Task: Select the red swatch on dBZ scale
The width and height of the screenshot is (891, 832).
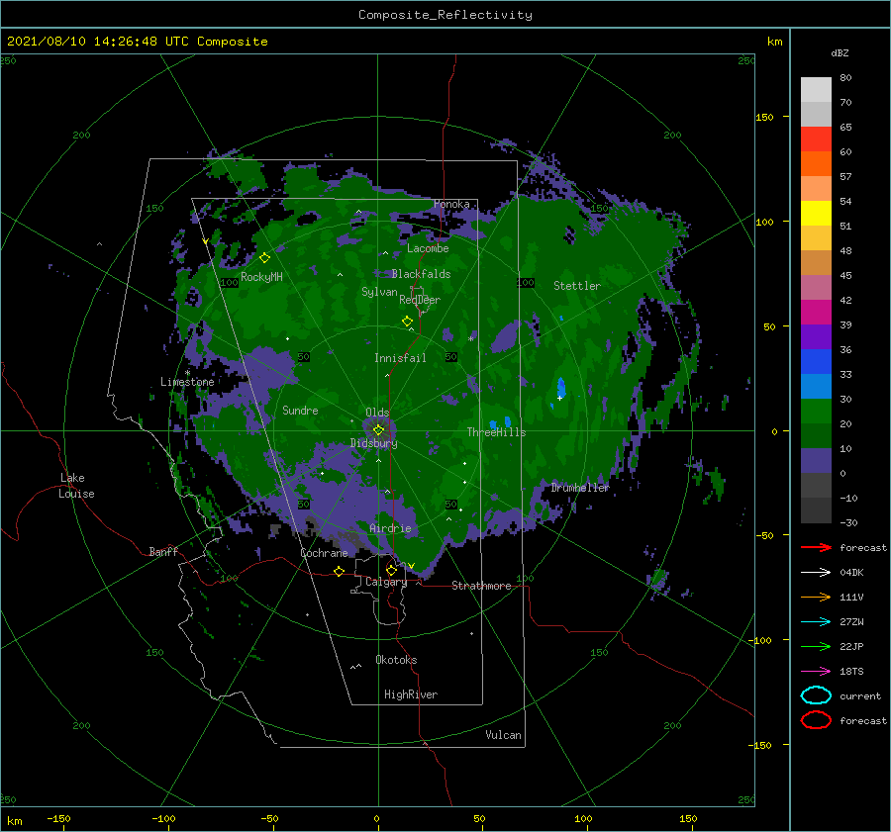Action: pyautogui.click(x=816, y=139)
